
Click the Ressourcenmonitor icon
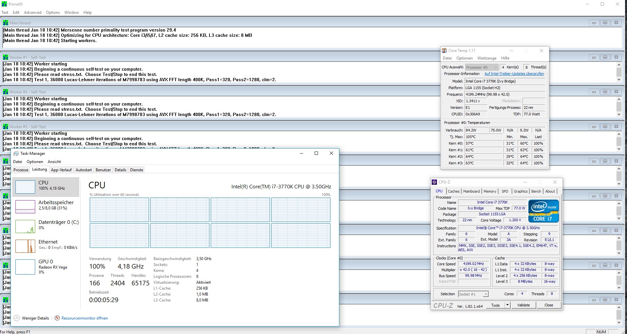coord(57,318)
